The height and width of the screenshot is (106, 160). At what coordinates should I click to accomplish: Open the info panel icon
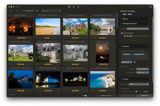click(135, 7)
